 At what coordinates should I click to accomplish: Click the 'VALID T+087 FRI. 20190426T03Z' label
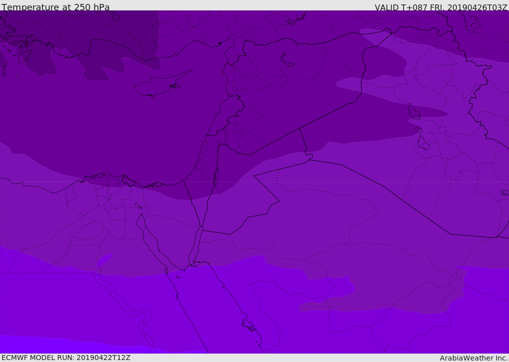(x=441, y=7)
